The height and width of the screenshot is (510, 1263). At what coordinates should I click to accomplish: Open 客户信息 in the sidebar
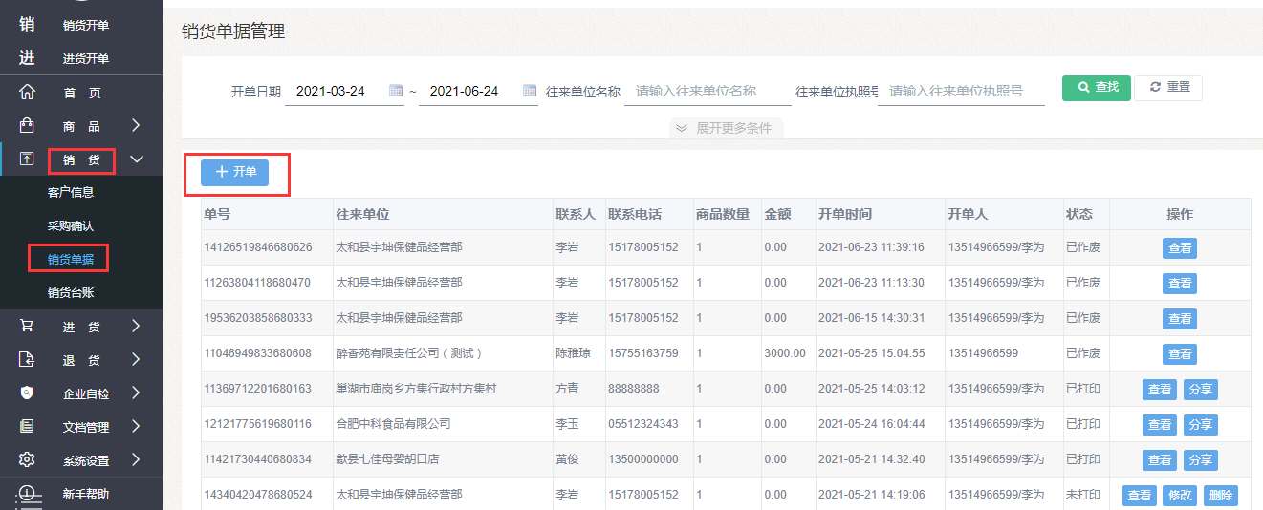click(x=71, y=192)
